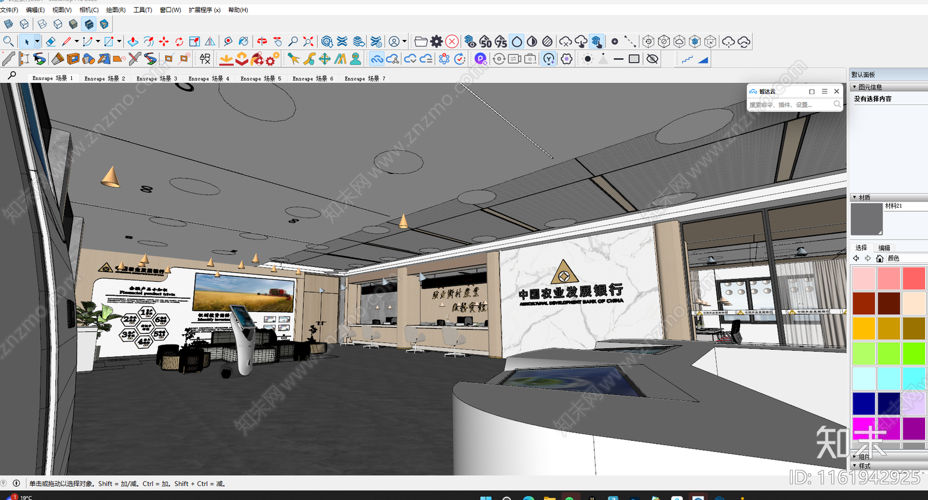The width and height of the screenshot is (928, 500).
Task: Collapse the 图元信息 panel
Action: coord(854,87)
